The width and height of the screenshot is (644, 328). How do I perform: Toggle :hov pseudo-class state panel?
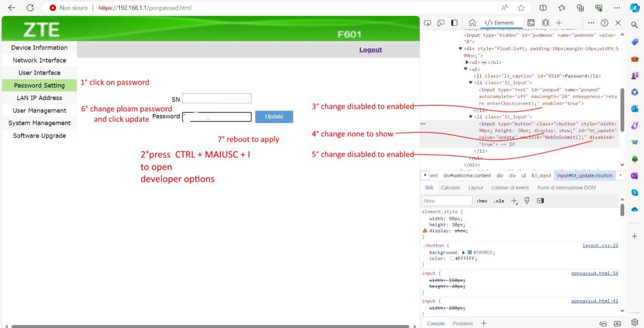(482, 200)
